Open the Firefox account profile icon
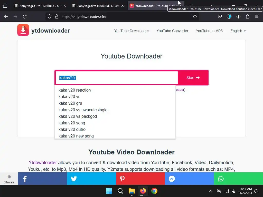This screenshot has width=263, height=197. coord(238,17)
